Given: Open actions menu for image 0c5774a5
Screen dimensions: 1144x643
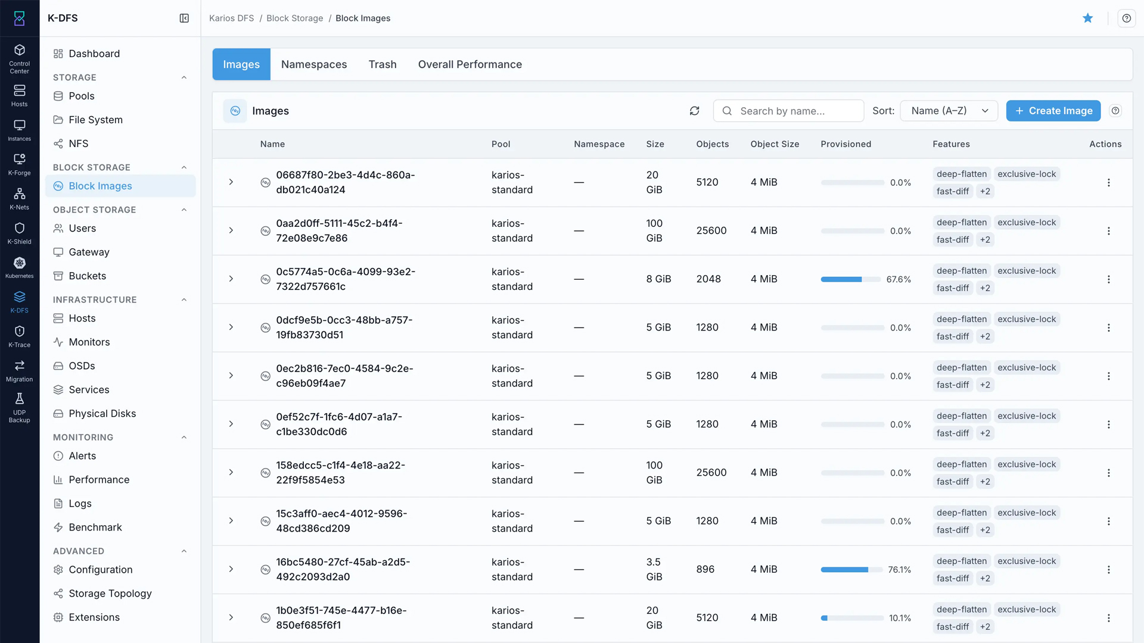Looking at the screenshot, I should (1109, 279).
